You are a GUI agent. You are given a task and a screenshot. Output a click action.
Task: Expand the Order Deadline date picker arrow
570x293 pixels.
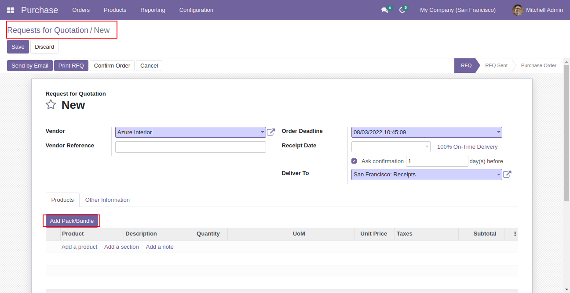[x=499, y=132]
